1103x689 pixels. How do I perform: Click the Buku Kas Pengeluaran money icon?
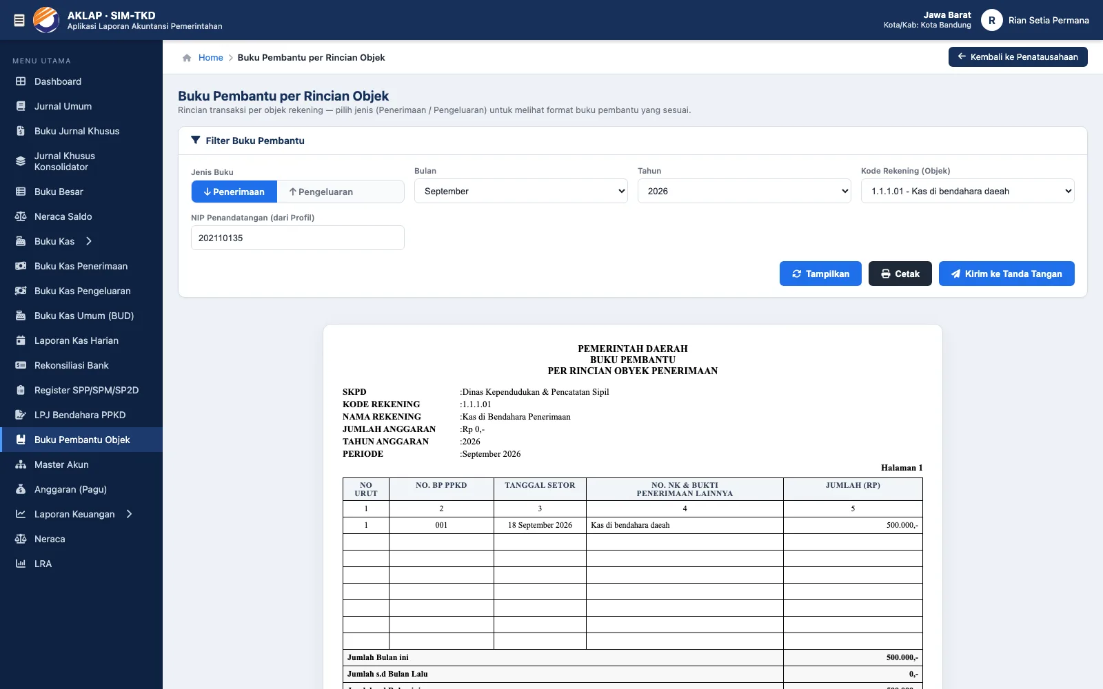pyautogui.click(x=21, y=291)
